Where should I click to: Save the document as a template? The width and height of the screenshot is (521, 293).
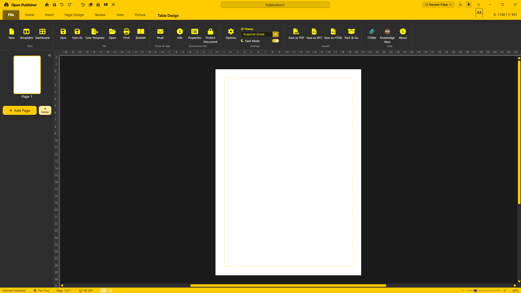click(x=95, y=34)
